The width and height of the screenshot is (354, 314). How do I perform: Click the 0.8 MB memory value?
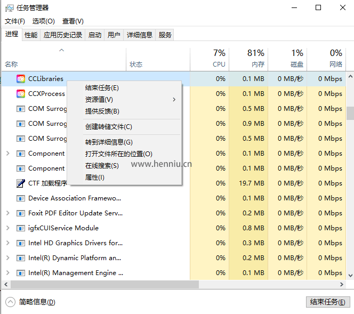[x=253, y=228]
